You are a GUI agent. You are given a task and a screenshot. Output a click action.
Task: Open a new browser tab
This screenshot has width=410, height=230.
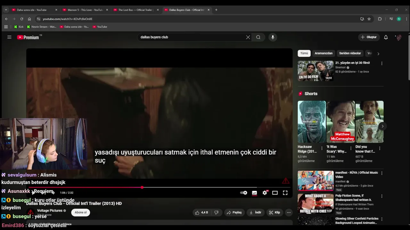tap(216, 10)
